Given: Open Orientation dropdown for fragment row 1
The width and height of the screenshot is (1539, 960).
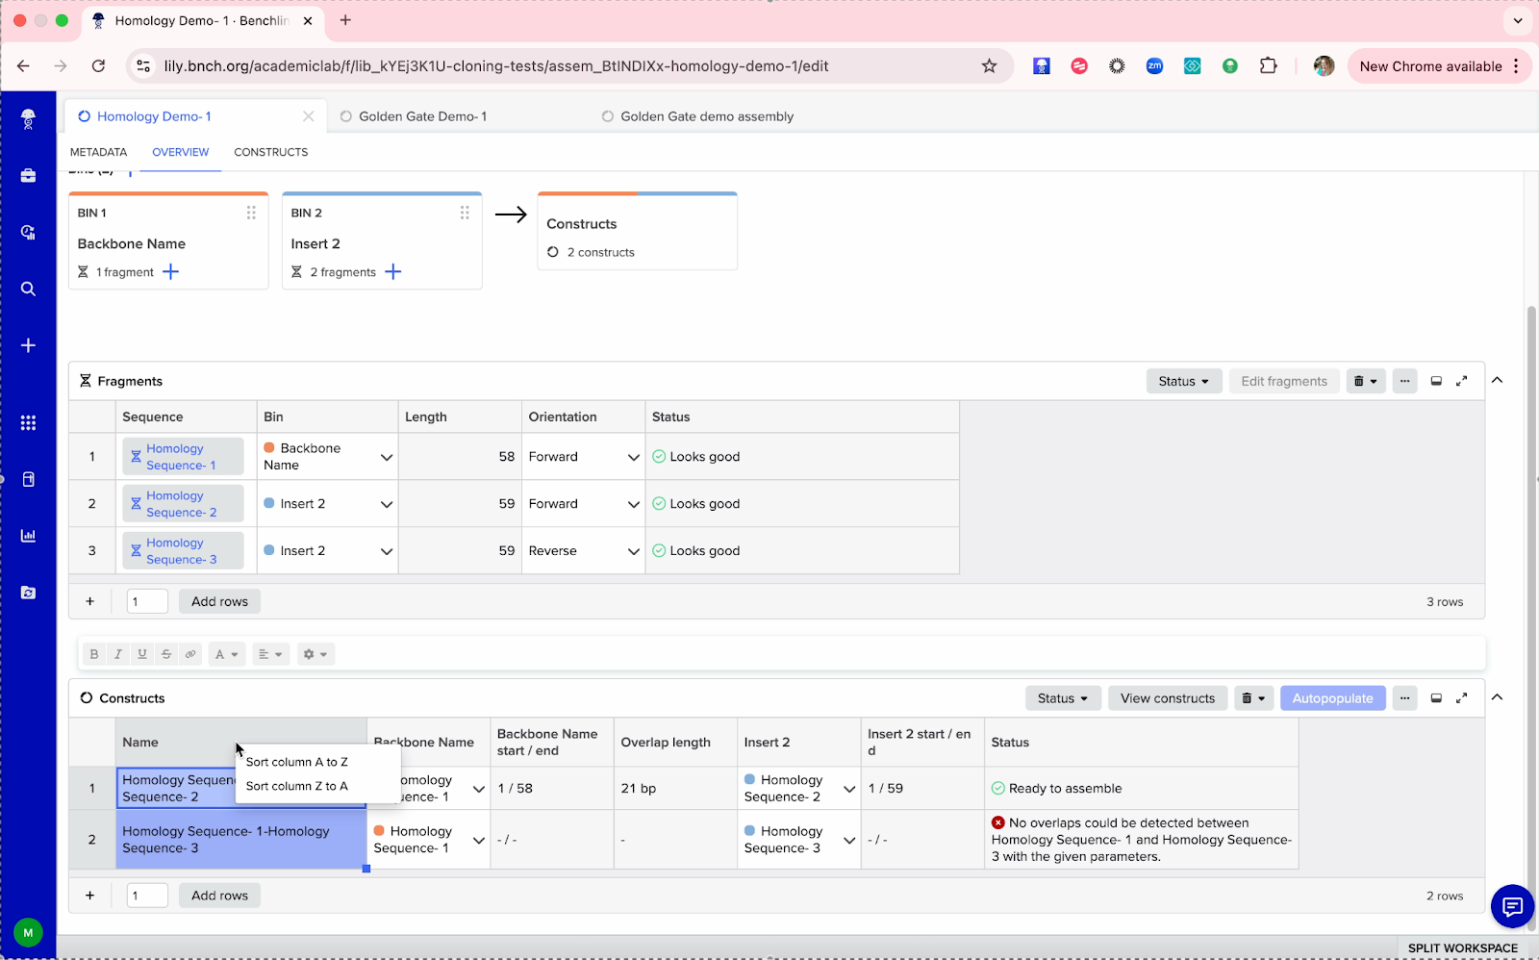Looking at the screenshot, I should pyautogui.click(x=634, y=457).
